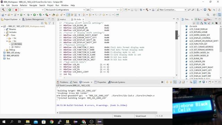The width and height of the screenshot is (222, 125).
Task: Click the Clear Console X icon
Action: [x=162, y=82]
